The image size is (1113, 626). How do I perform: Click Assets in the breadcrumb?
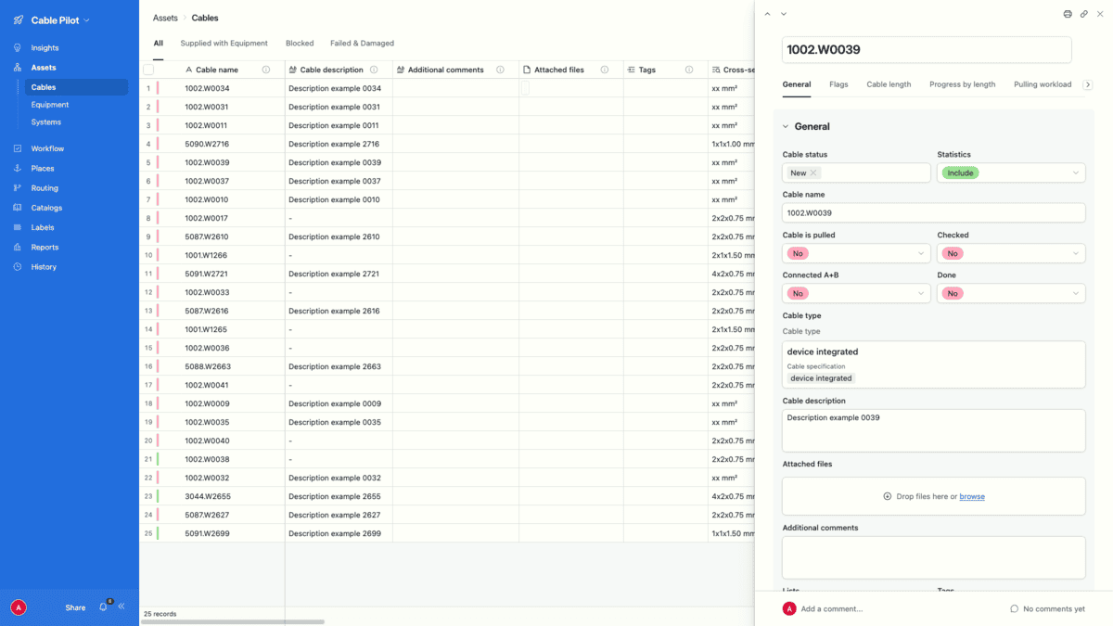(165, 18)
